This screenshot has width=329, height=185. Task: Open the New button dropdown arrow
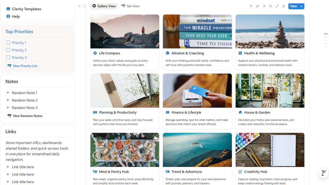click(x=301, y=6)
